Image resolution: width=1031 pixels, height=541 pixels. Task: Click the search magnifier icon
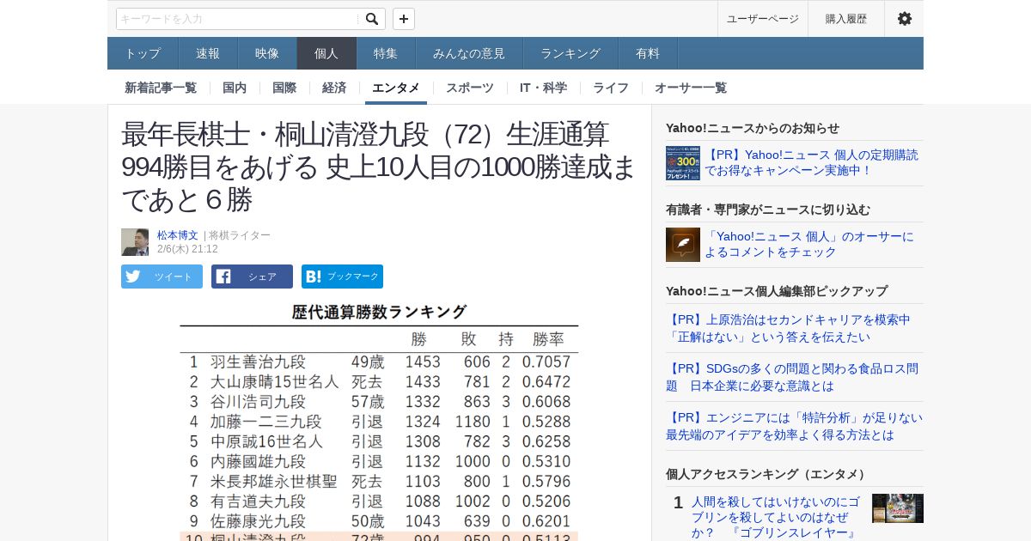371,19
